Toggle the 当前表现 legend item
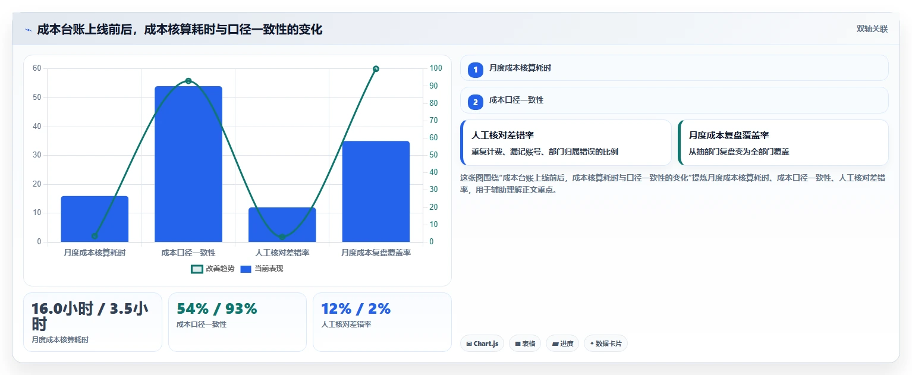This screenshot has width=912, height=375. [x=262, y=269]
